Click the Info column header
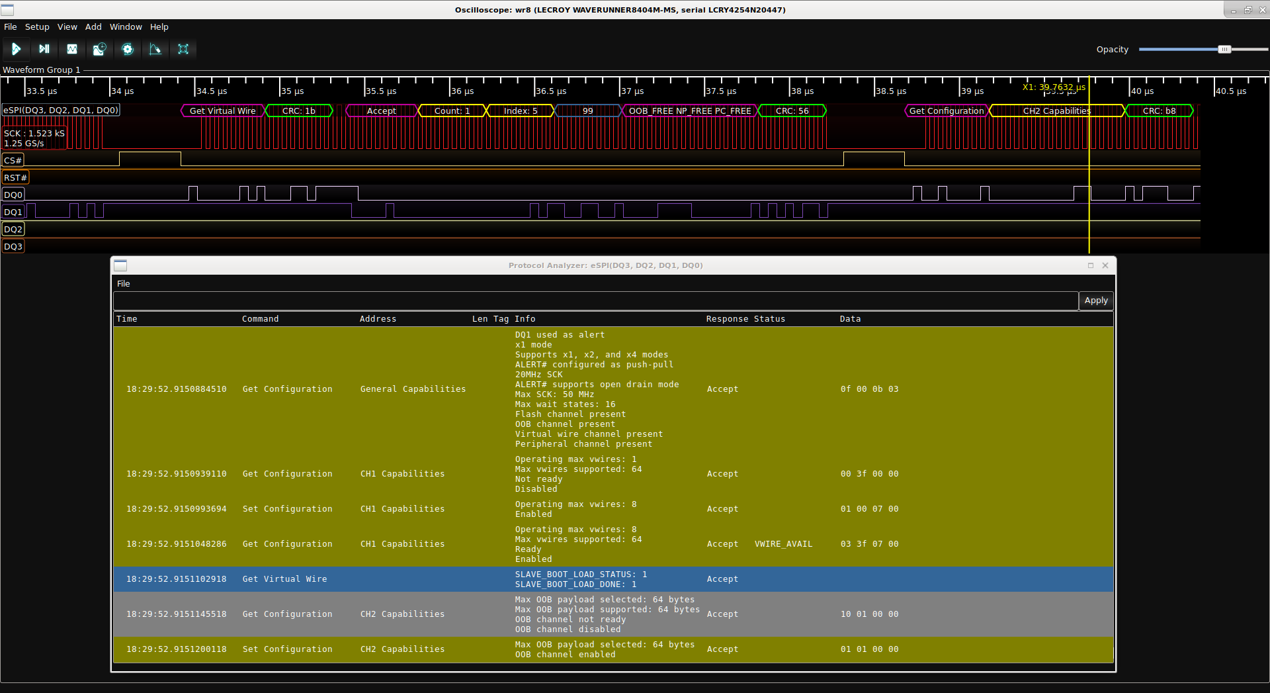 525,319
